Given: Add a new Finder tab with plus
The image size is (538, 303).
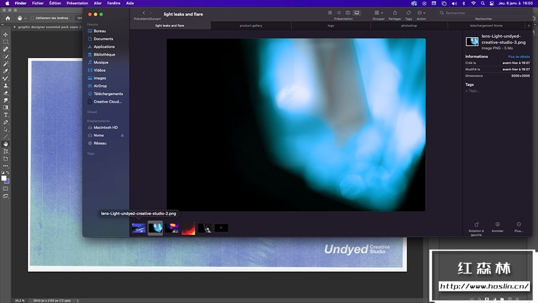Looking at the screenshot, I should point(529,26).
